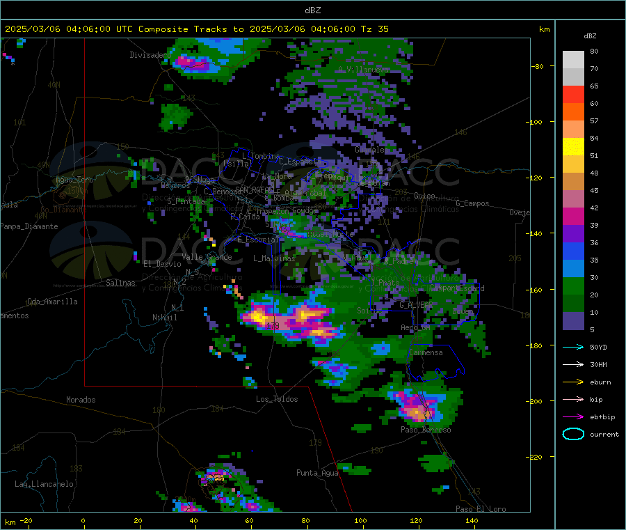Click the 'Goico' map label
The image size is (626, 530).
point(424,196)
